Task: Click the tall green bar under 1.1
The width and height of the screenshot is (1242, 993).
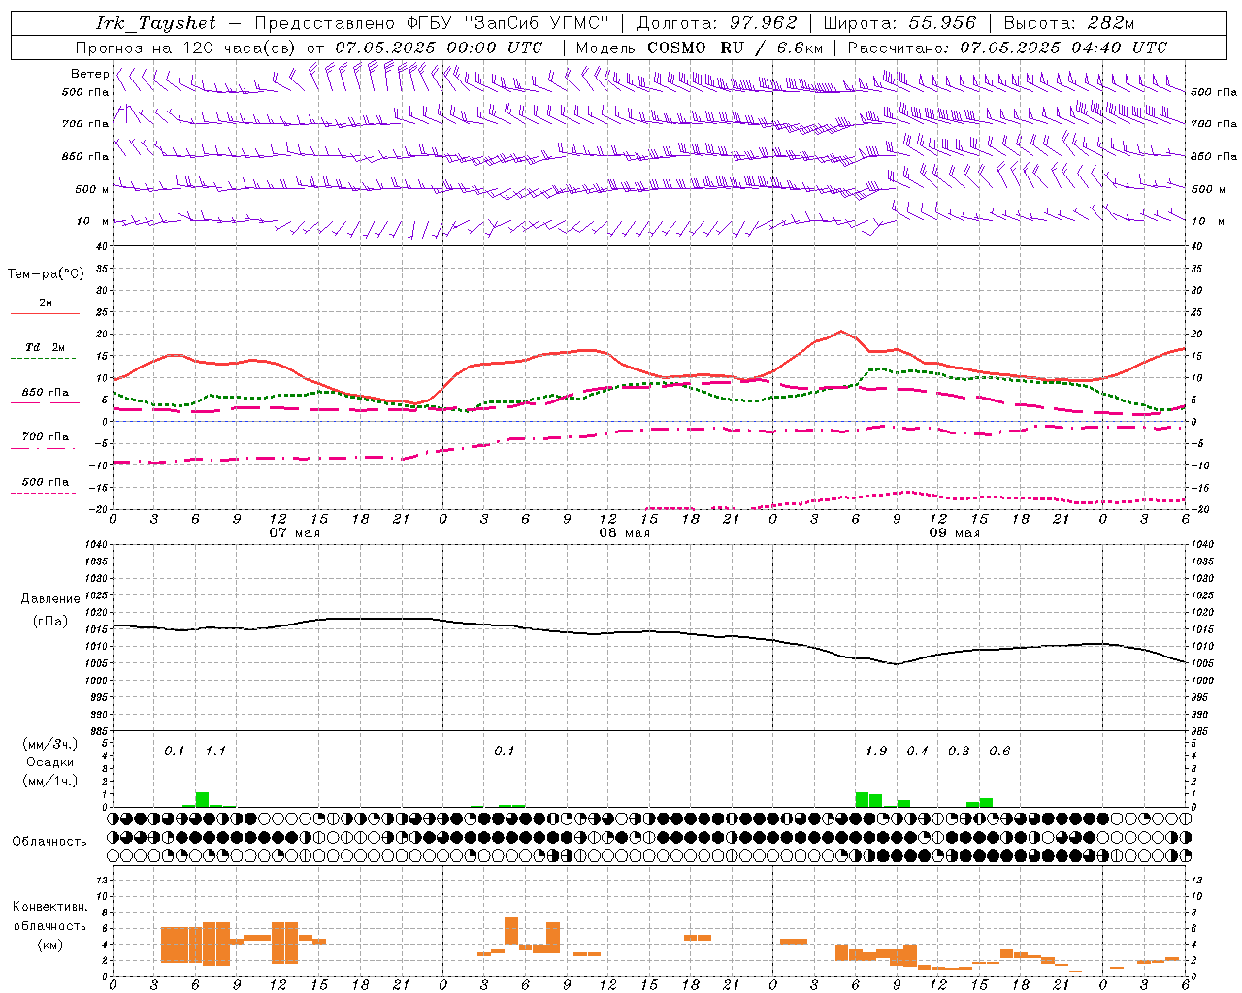Action: 202,799
